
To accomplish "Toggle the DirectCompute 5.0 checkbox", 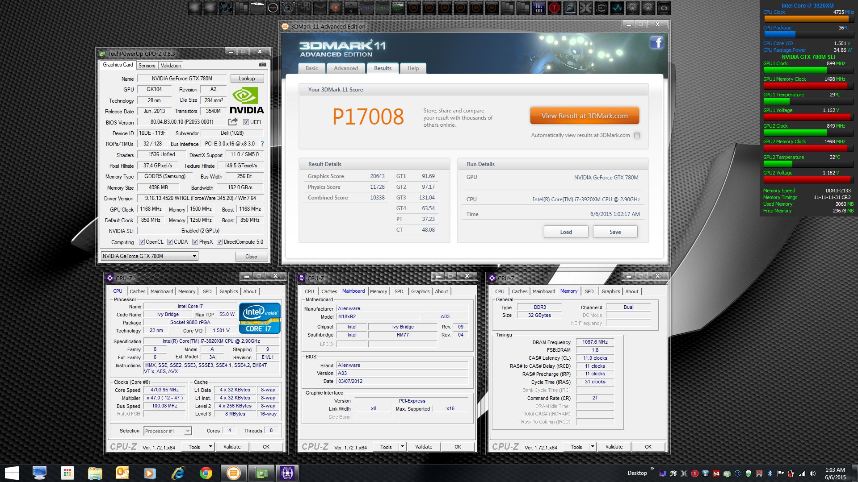I will (x=219, y=242).
